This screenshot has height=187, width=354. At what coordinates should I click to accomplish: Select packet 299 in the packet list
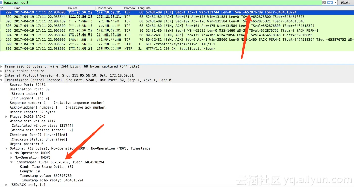(x=177, y=12)
